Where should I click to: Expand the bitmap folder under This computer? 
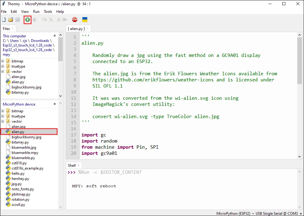(3, 61)
